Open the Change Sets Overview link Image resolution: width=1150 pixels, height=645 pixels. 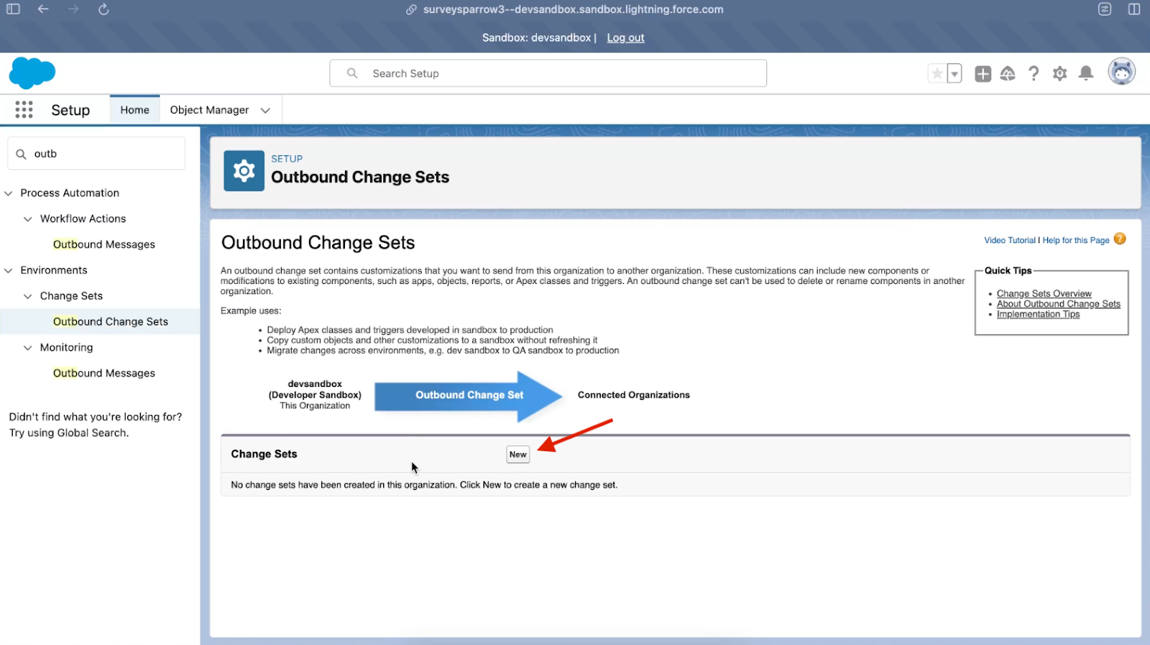coord(1044,293)
